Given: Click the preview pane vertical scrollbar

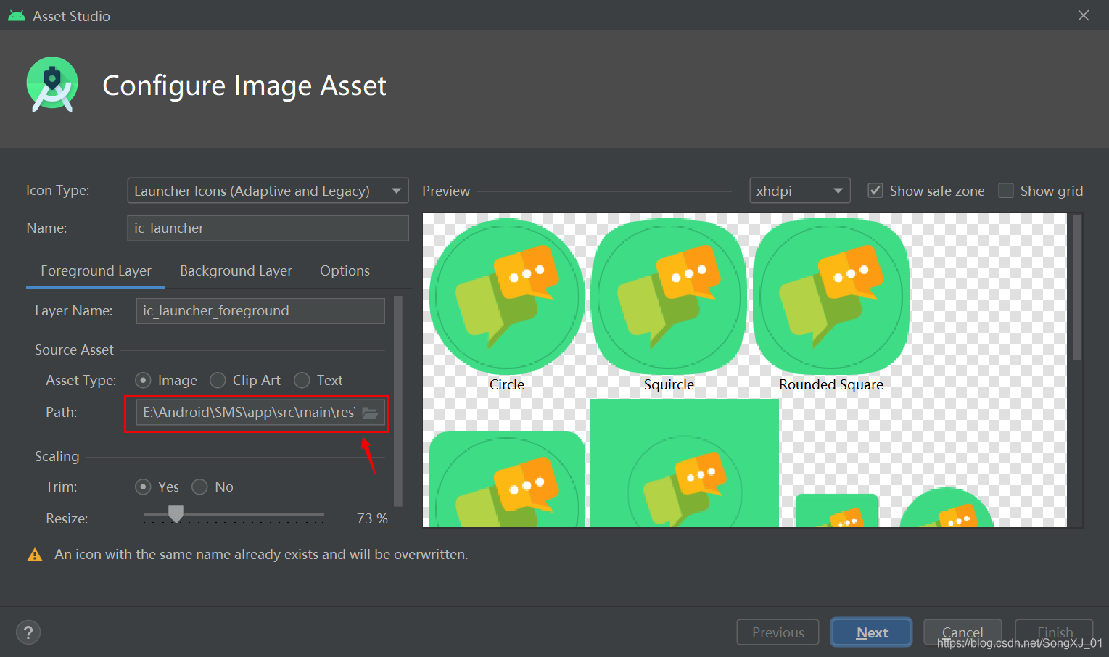Looking at the screenshot, I should 1077,287.
